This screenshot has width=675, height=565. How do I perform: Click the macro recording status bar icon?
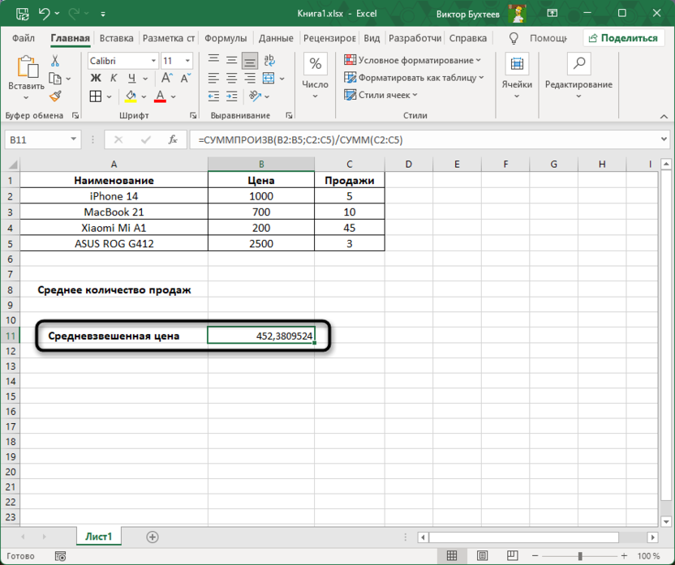pyautogui.click(x=60, y=556)
